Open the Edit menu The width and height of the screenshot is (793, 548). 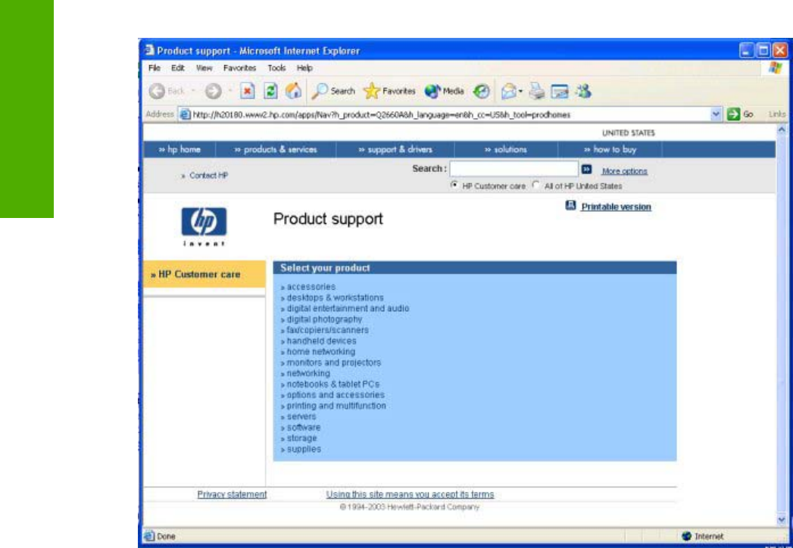pyautogui.click(x=177, y=67)
